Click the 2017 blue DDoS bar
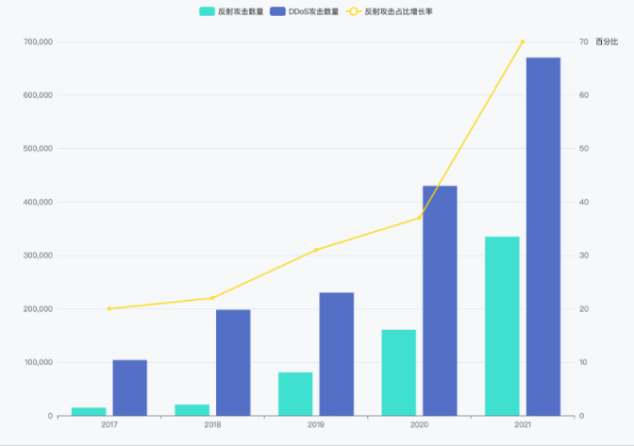 click(129, 387)
